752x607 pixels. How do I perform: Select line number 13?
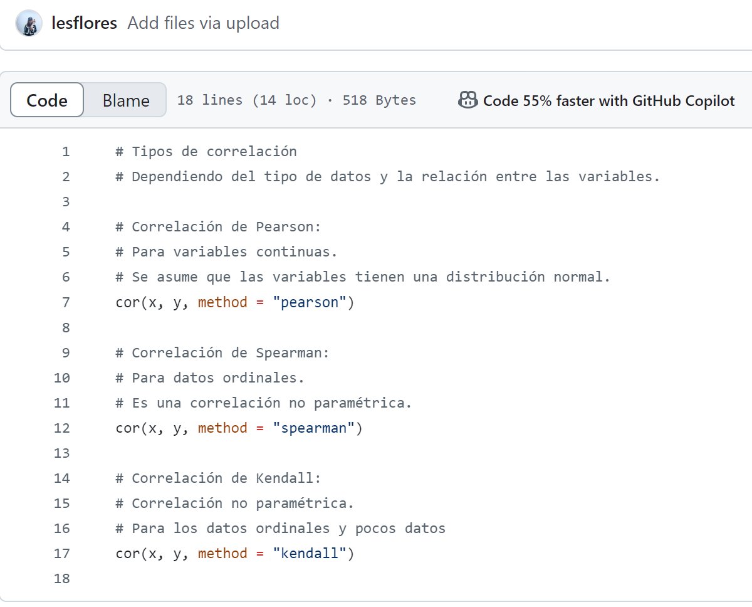pyautogui.click(x=62, y=453)
